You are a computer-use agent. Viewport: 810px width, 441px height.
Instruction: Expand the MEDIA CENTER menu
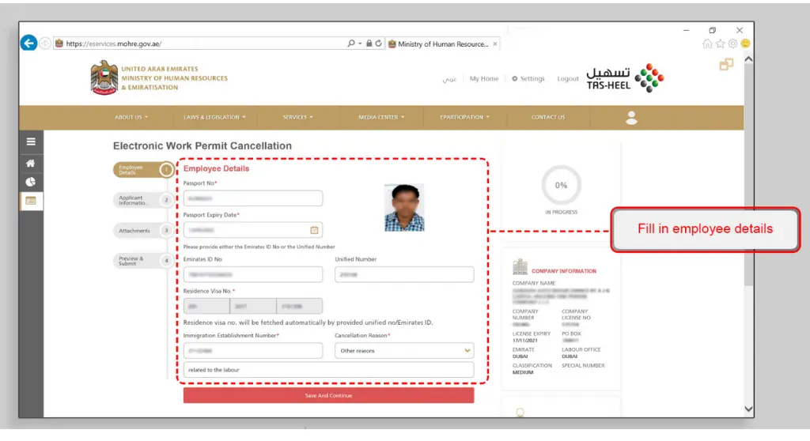[381, 117]
